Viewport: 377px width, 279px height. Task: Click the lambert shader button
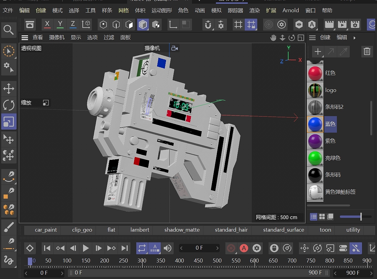point(140,230)
